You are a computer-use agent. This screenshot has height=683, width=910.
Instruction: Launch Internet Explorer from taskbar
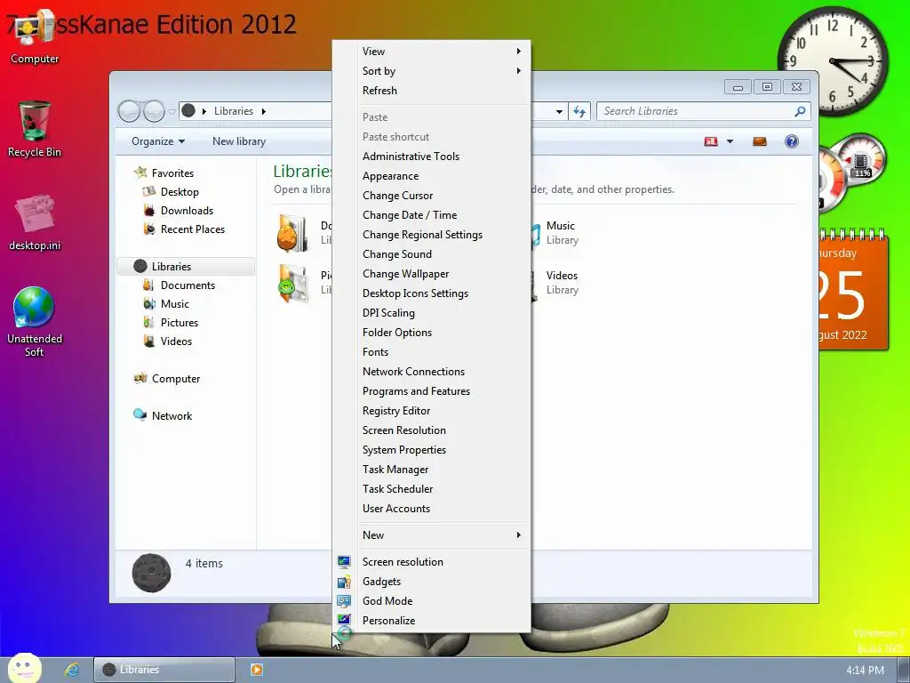(x=72, y=669)
